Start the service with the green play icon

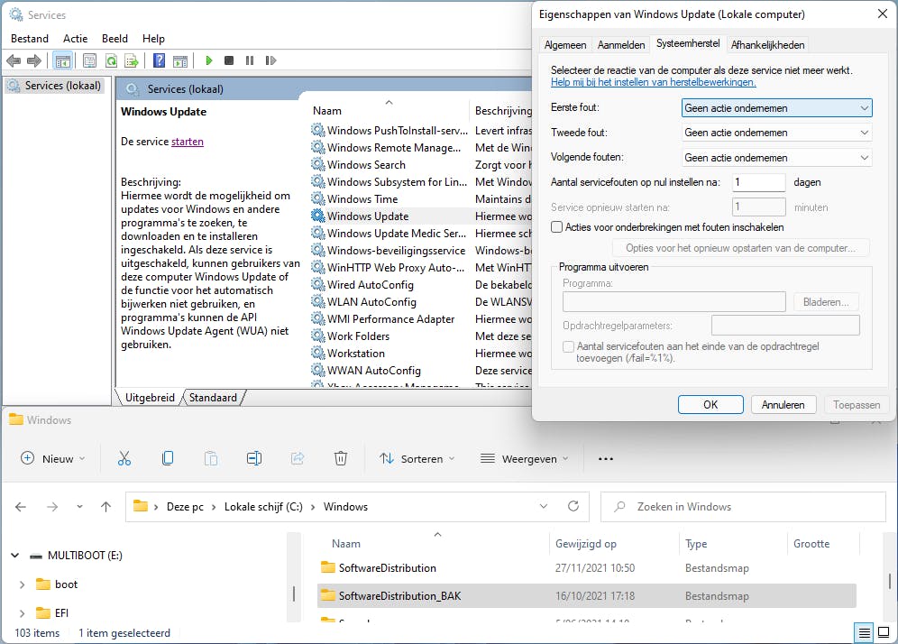(x=209, y=60)
